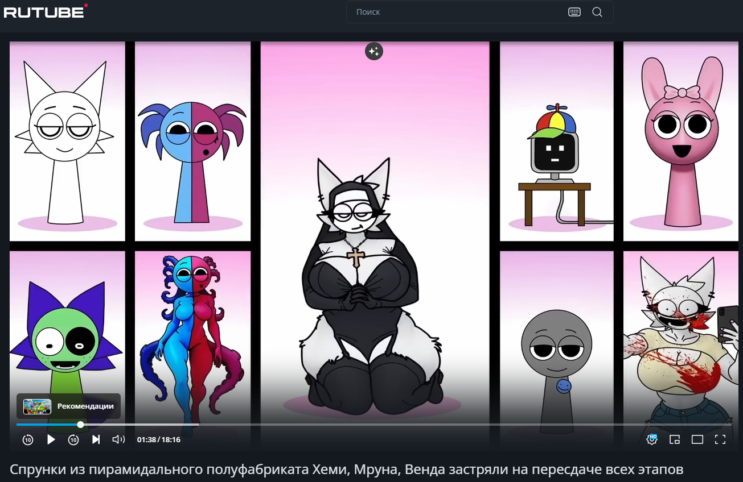Switch to theater mode

tap(697, 439)
